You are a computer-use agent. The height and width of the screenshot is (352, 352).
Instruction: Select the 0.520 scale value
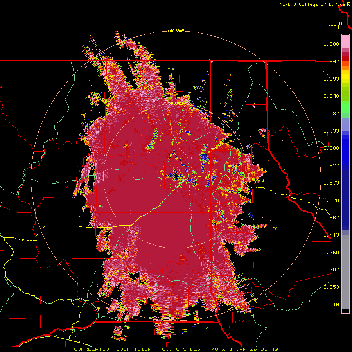(331, 200)
